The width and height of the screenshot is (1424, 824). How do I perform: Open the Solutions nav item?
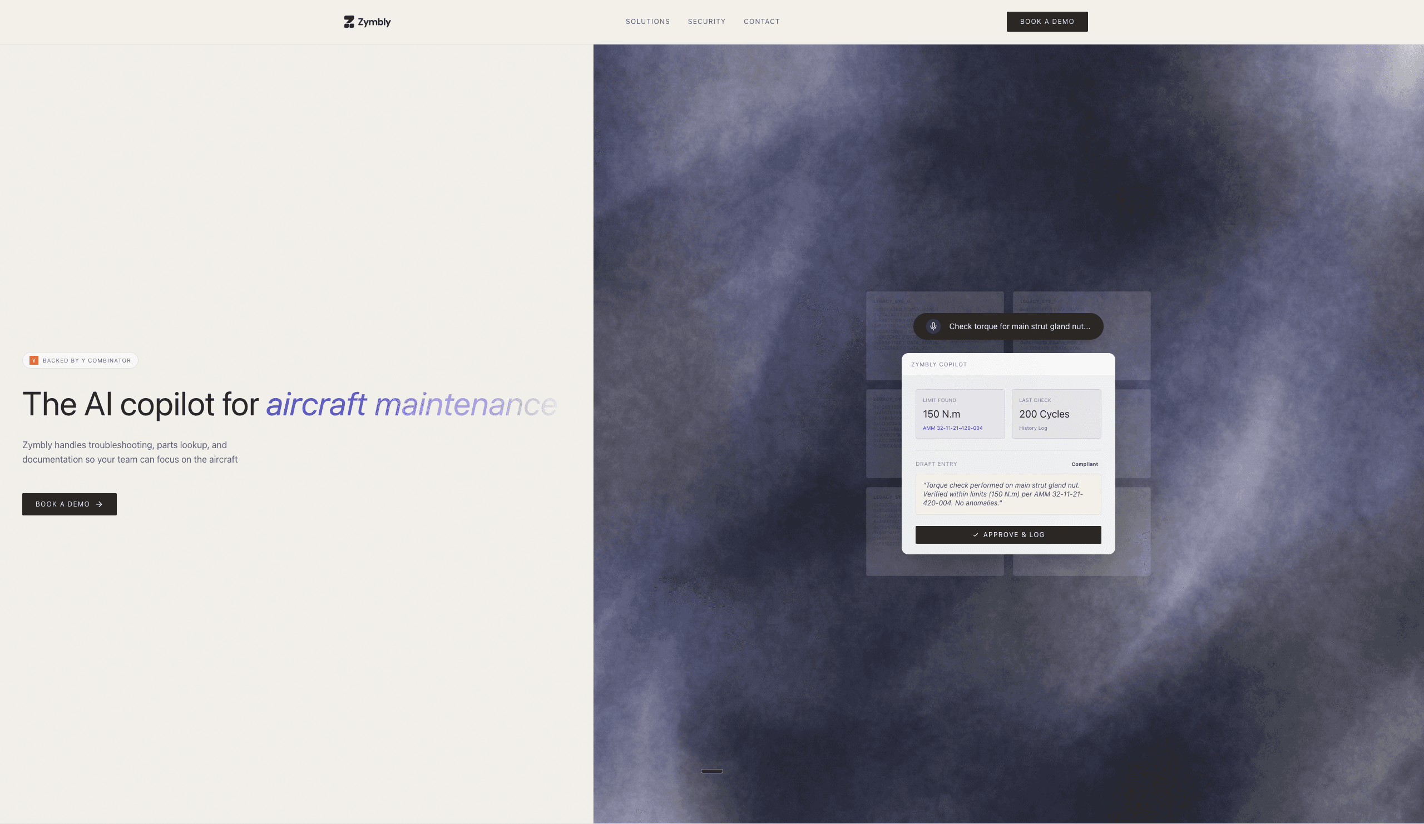(647, 22)
